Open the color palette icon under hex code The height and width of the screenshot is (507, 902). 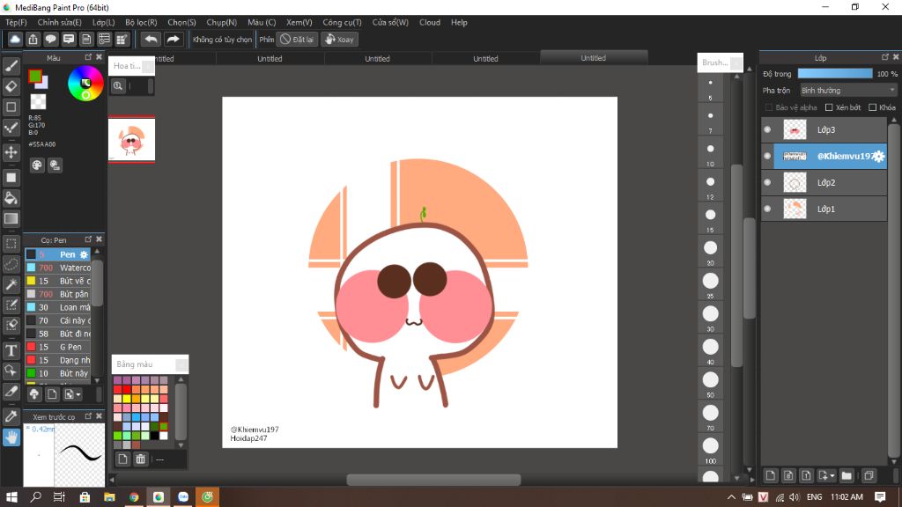(x=37, y=165)
